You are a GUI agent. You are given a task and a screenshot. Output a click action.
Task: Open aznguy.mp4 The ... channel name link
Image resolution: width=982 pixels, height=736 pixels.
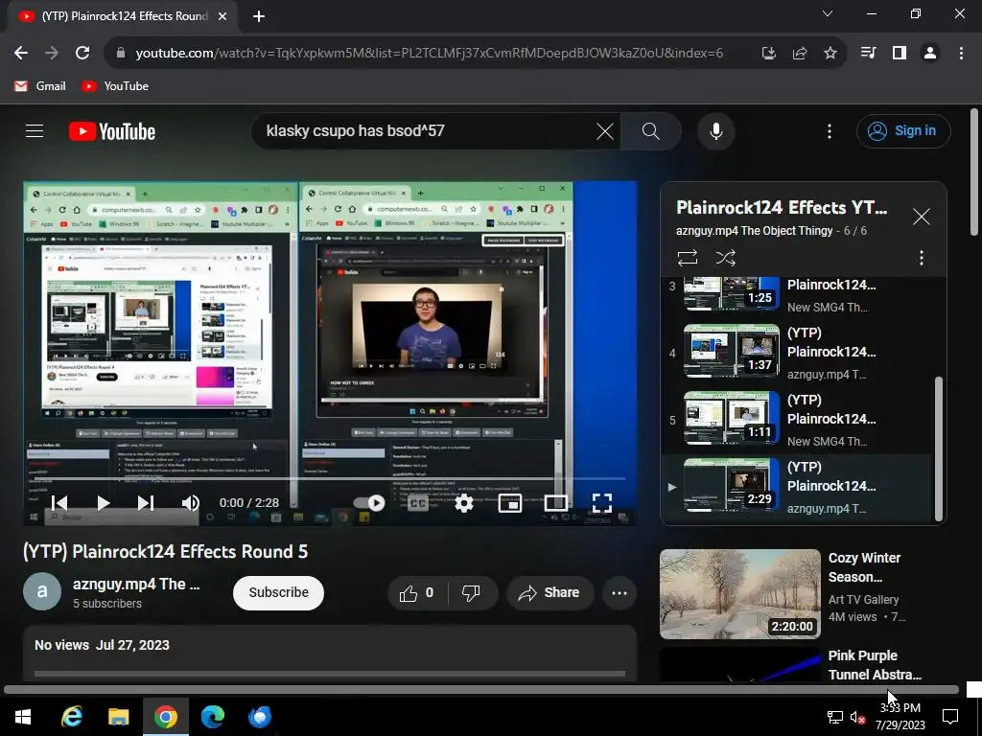(136, 584)
